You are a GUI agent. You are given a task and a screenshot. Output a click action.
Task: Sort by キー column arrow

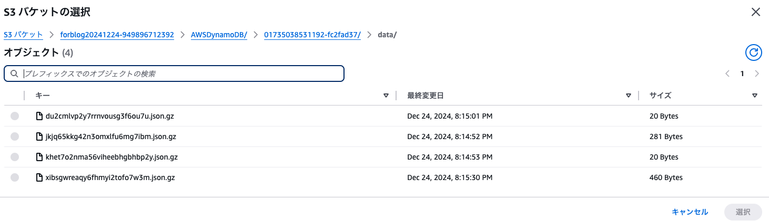[386, 96]
